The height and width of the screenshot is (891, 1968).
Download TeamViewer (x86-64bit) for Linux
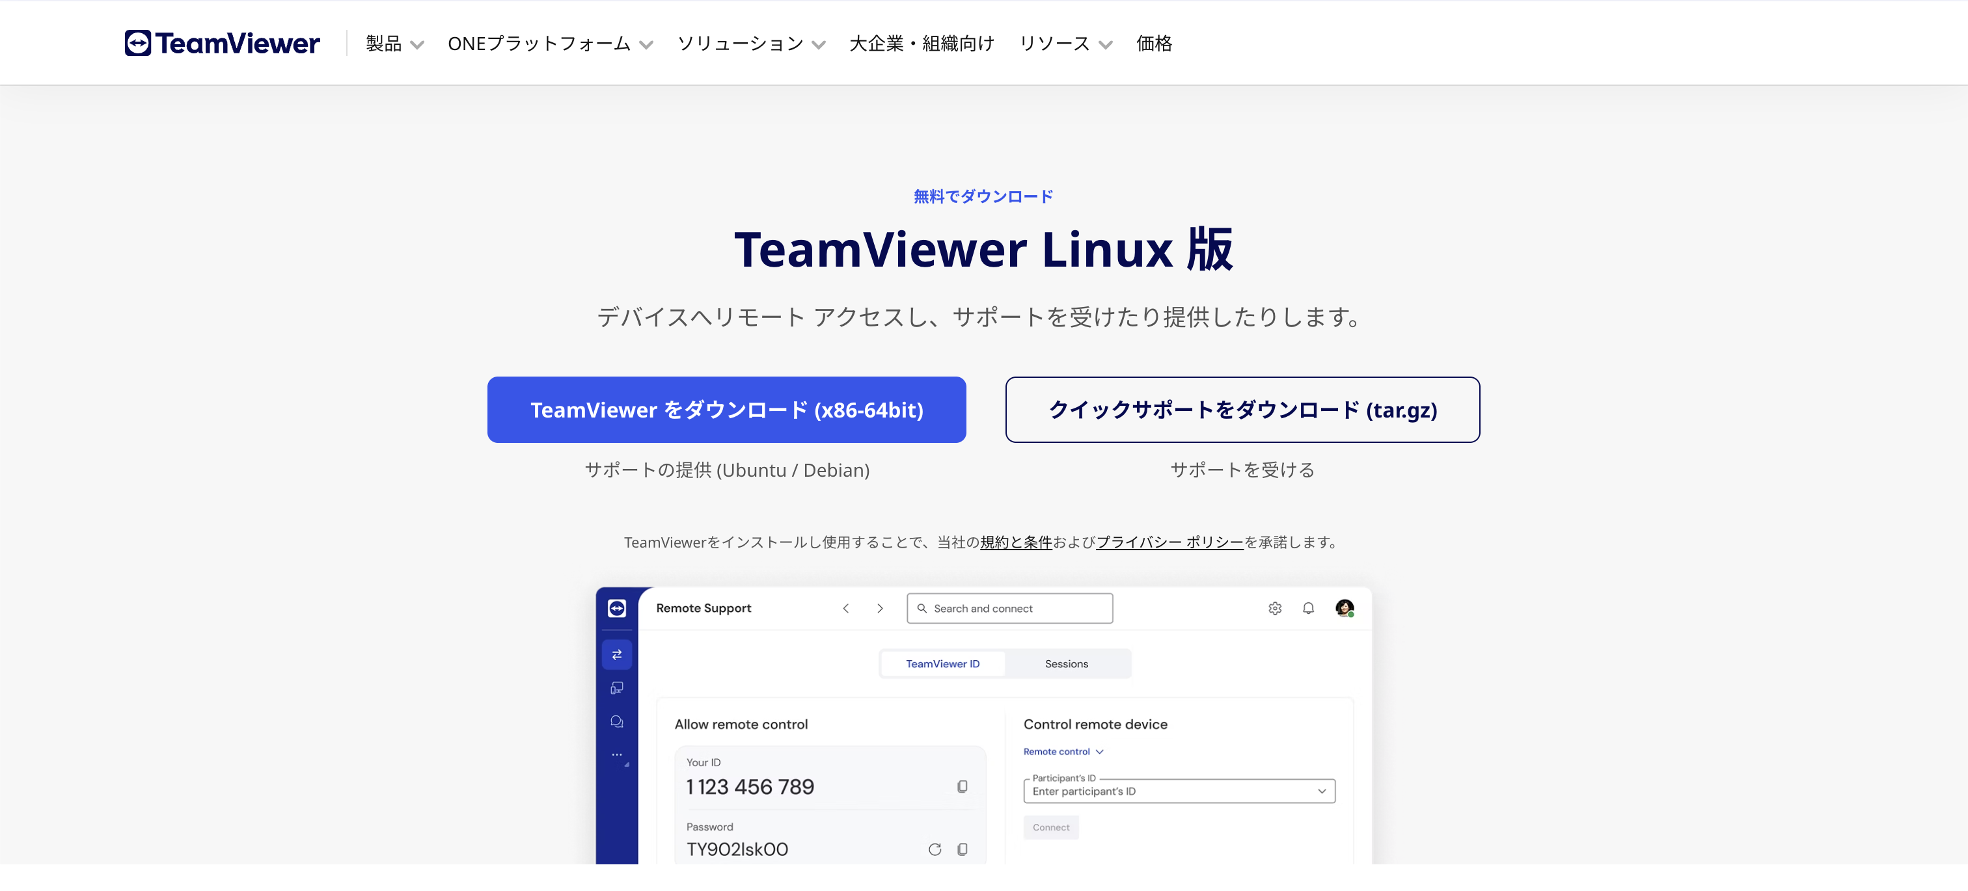[726, 409]
